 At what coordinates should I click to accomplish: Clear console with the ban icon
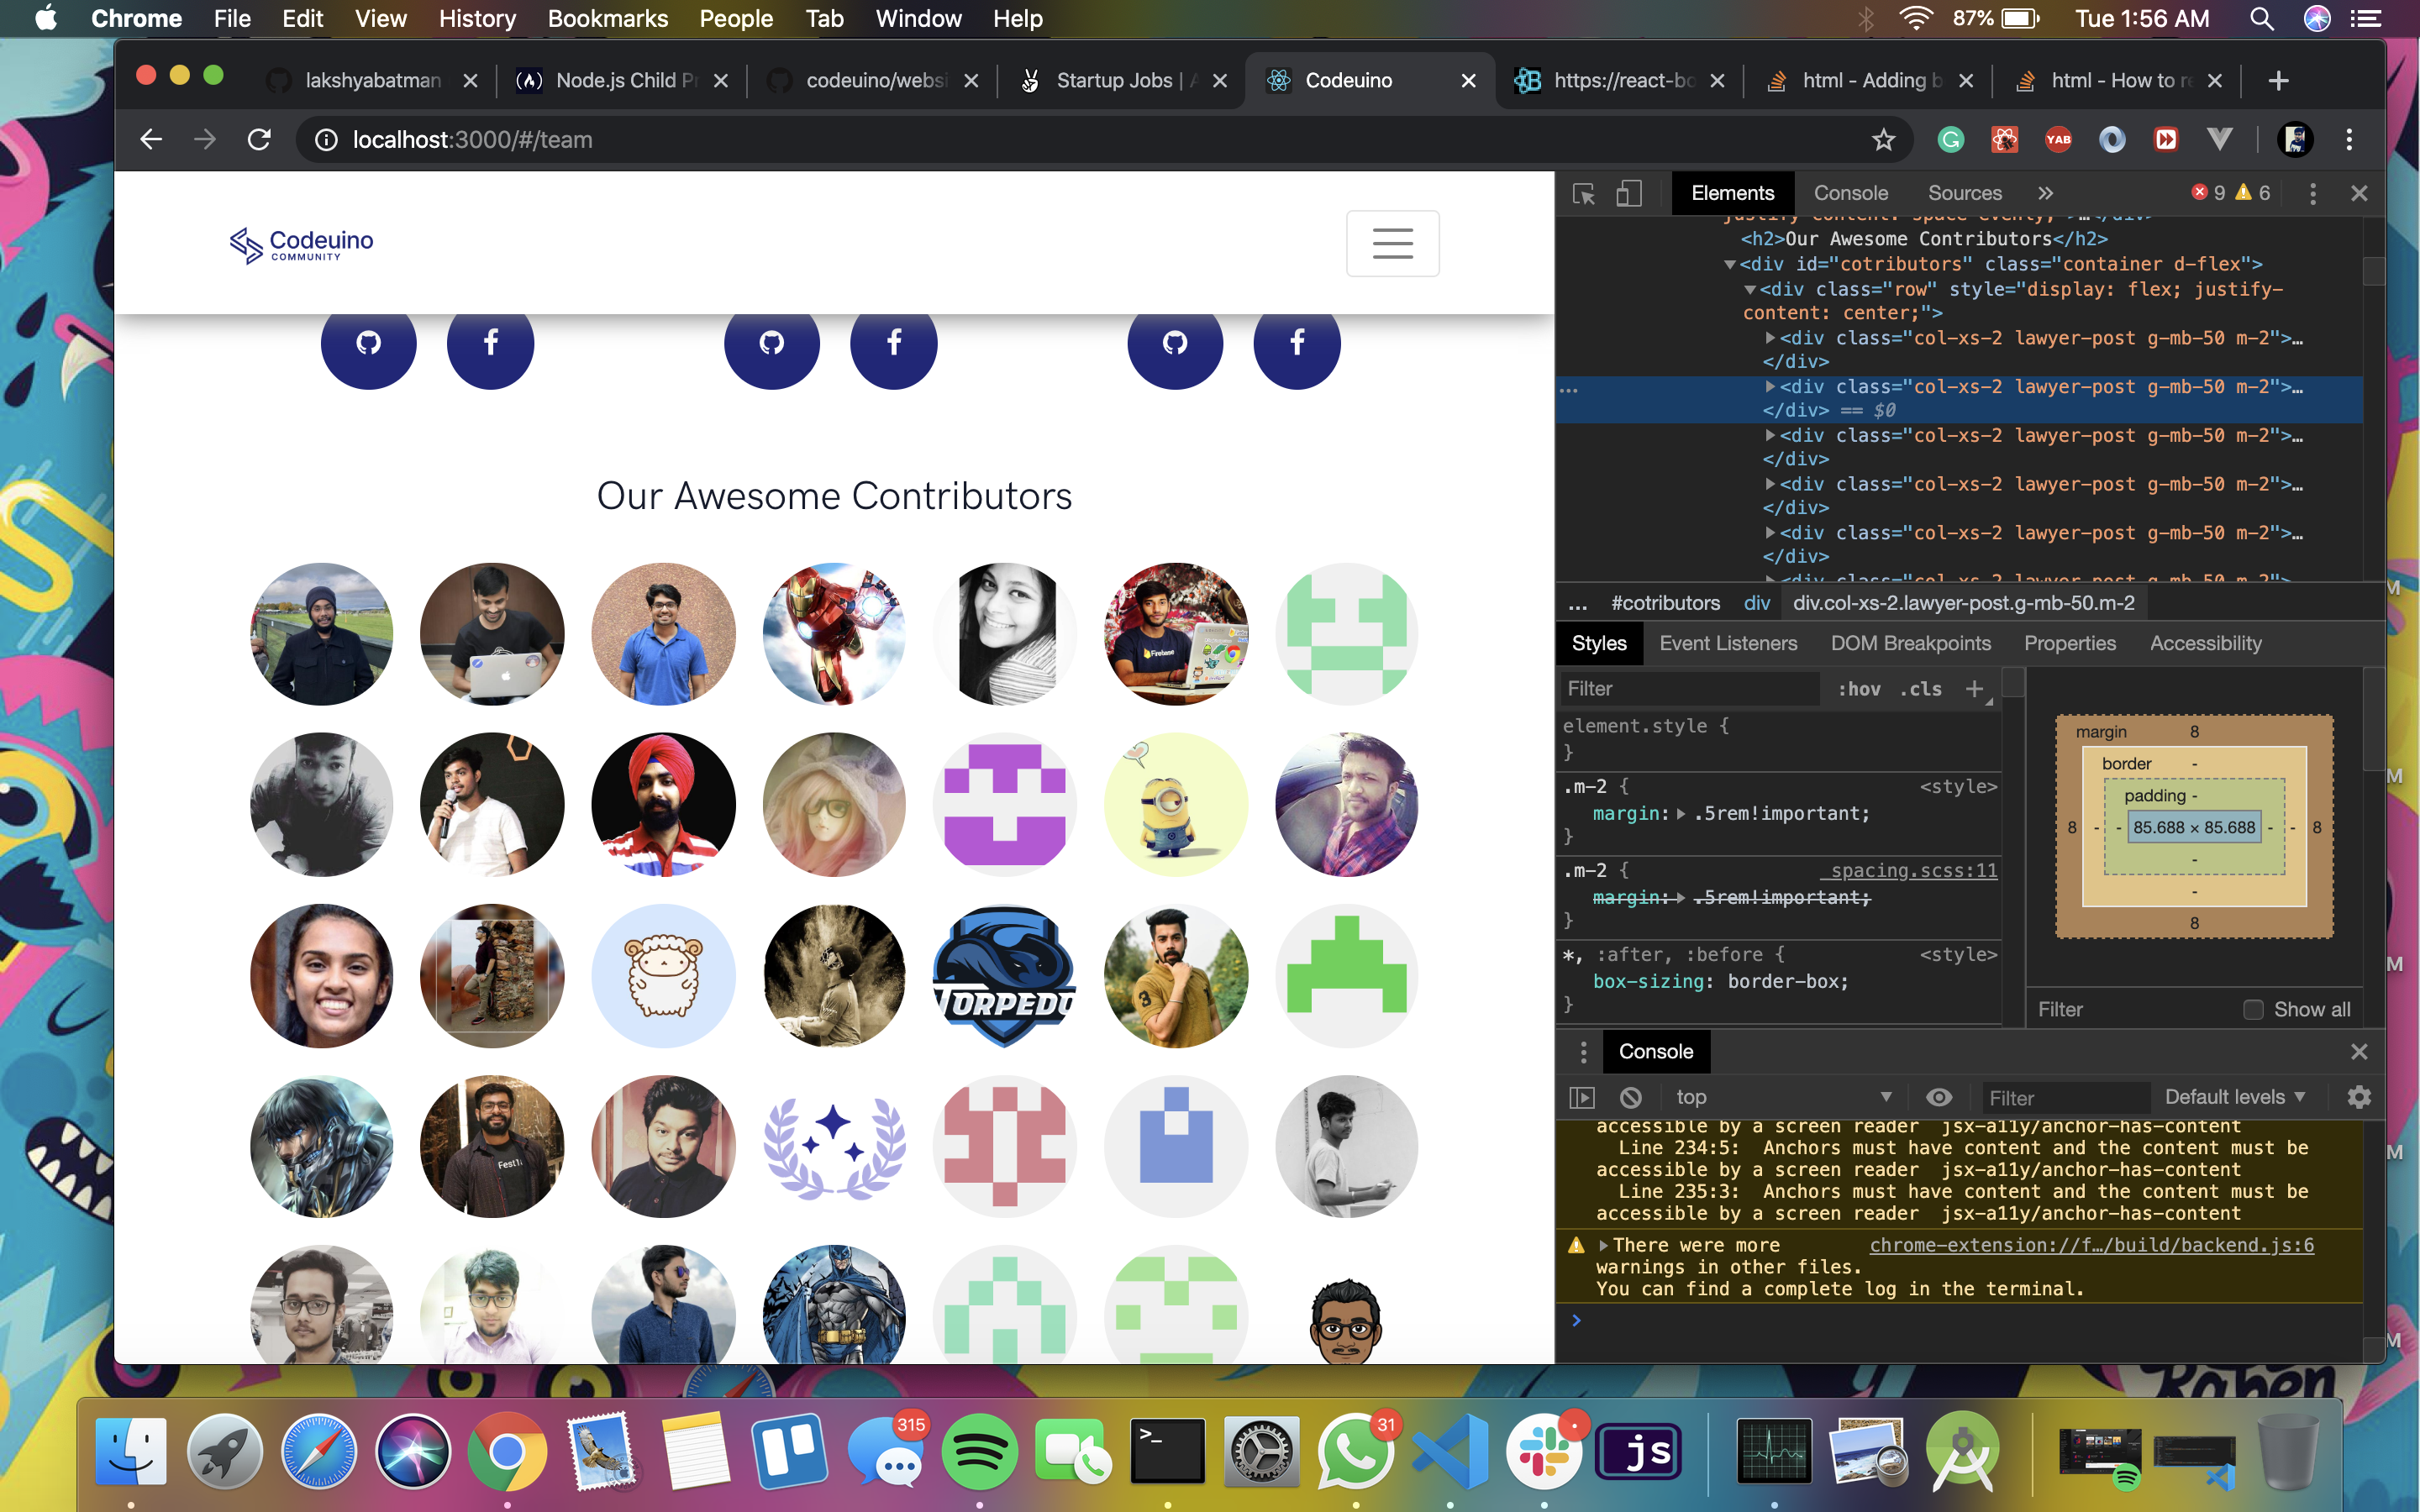click(1631, 1097)
